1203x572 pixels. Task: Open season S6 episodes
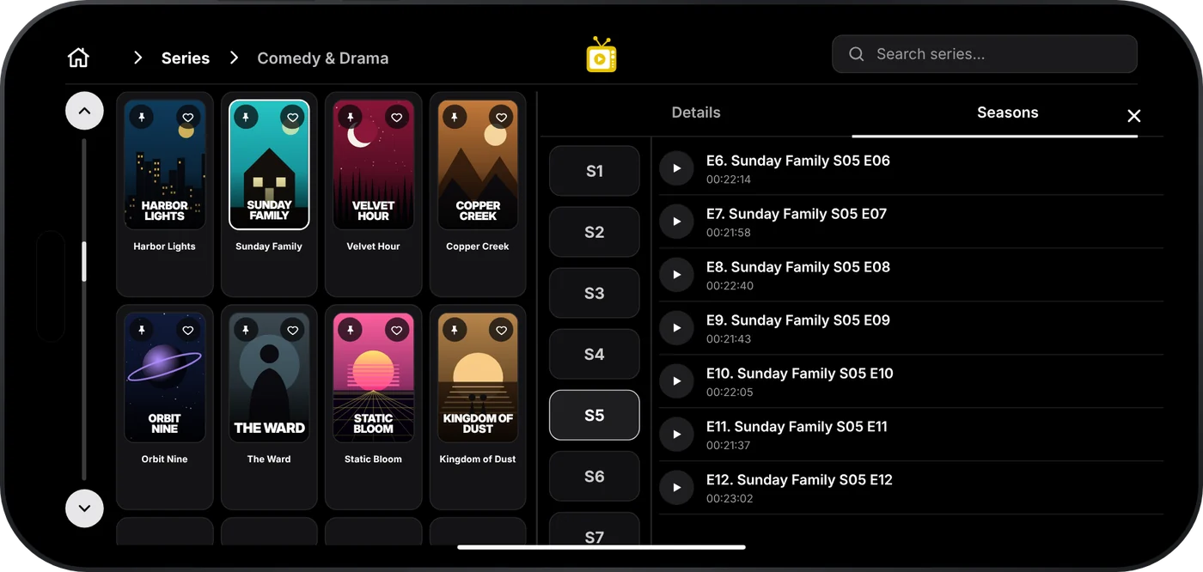tap(595, 476)
